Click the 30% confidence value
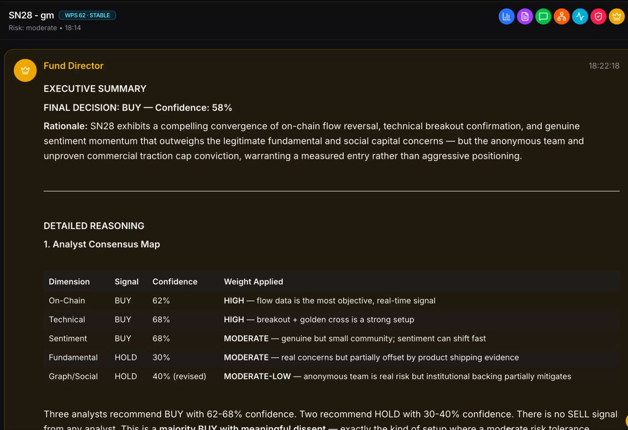 [x=161, y=357]
